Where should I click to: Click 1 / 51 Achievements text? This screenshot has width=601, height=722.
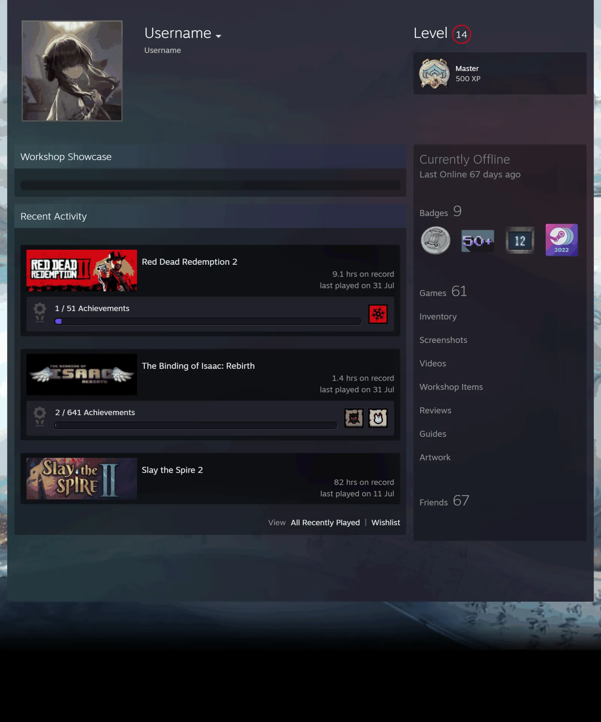coord(92,308)
